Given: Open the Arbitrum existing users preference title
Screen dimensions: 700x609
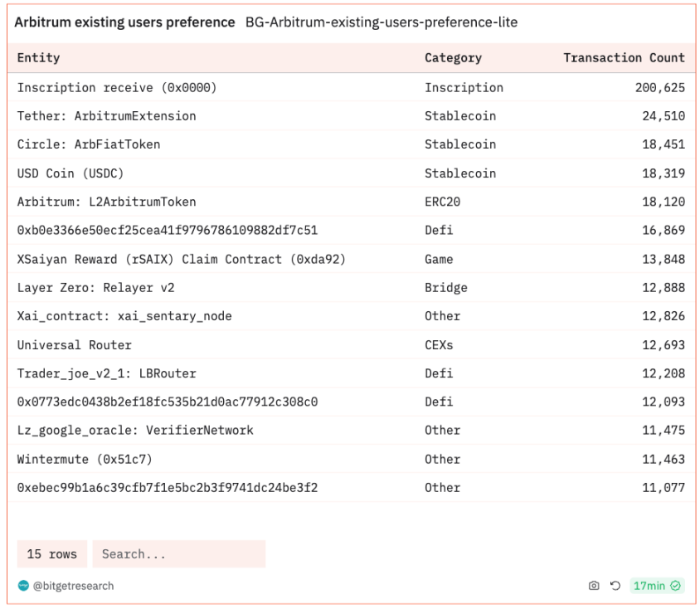Looking at the screenshot, I should pos(124,22).
